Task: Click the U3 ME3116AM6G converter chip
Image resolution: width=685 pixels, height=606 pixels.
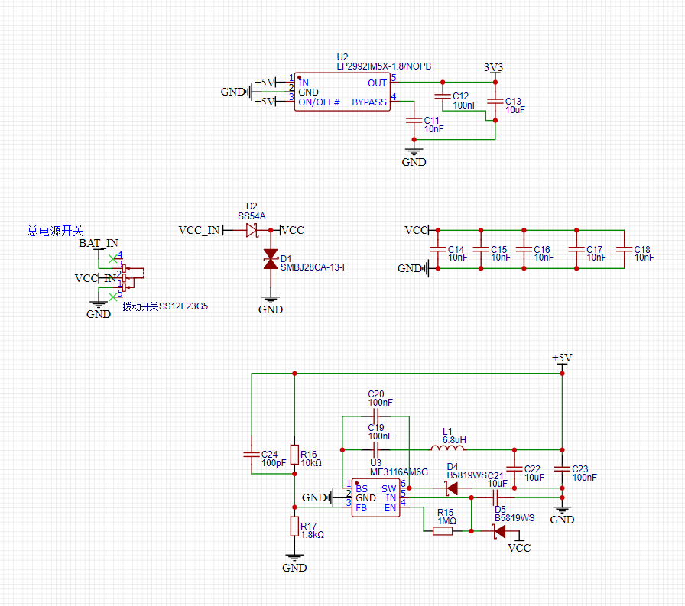Action: pyautogui.click(x=376, y=497)
